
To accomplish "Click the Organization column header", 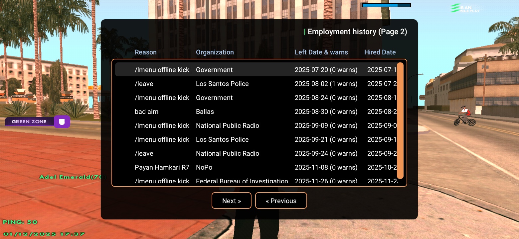I will click(x=215, y=52).
